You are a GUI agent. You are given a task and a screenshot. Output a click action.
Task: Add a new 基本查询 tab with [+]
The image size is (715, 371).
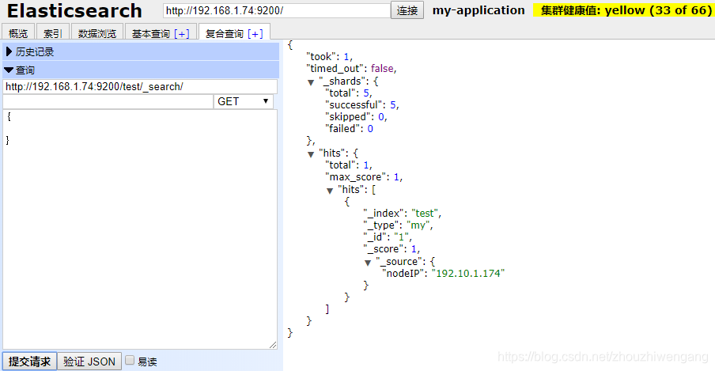point(182,34)
